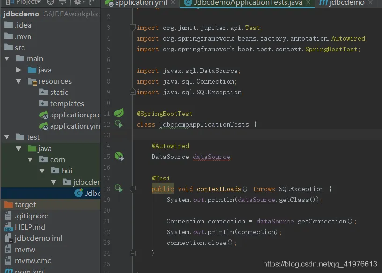Select the src folder
This screenshot has width=382, height=273.
(x=15, y=47)
